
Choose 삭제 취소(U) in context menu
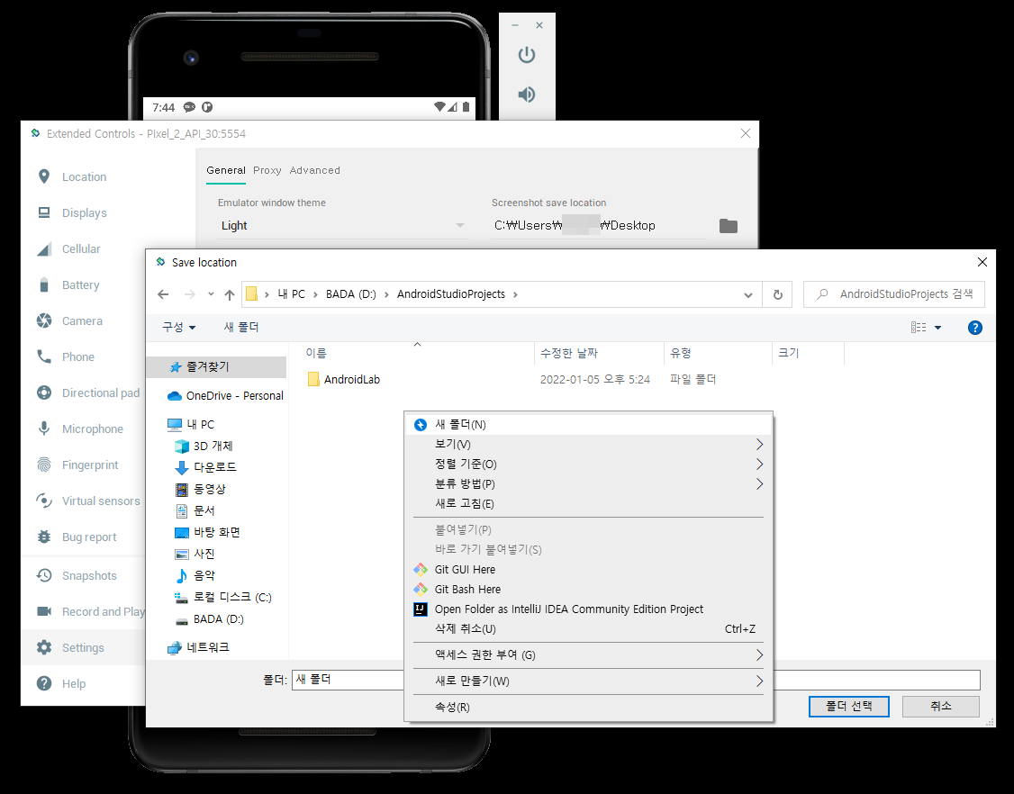588,628
